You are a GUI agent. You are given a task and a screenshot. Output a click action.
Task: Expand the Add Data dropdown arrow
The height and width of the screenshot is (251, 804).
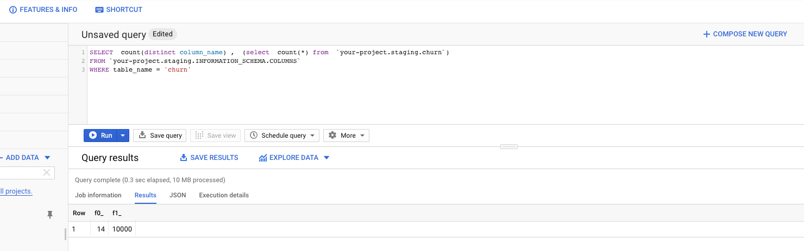[x=47, y=158]
